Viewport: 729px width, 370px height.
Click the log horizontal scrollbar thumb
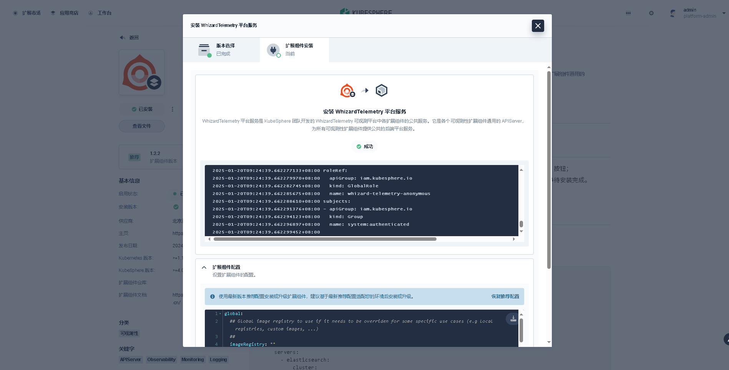[x=325, y=239]
